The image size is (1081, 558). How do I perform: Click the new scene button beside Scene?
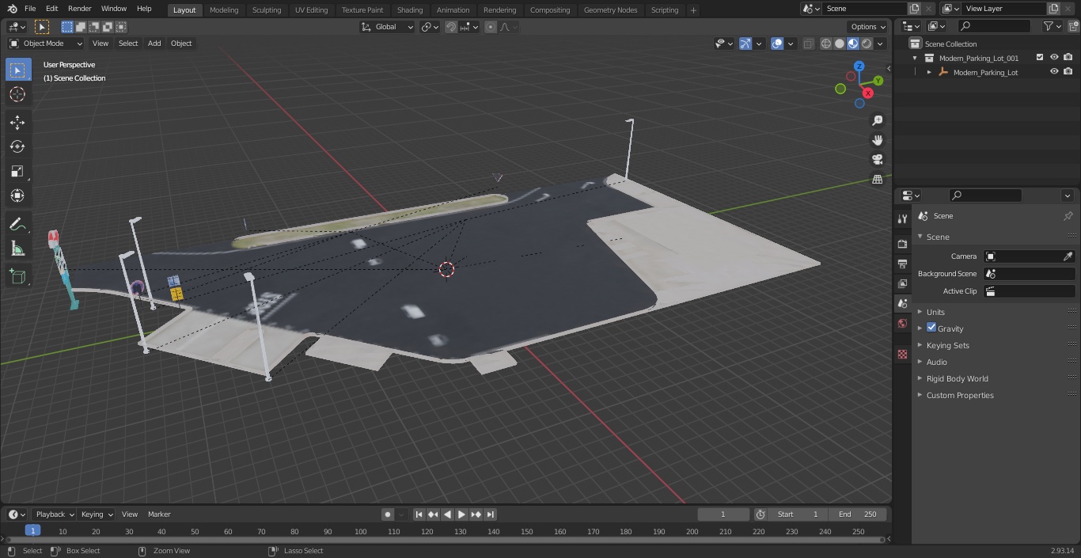(x=914, y=9)
